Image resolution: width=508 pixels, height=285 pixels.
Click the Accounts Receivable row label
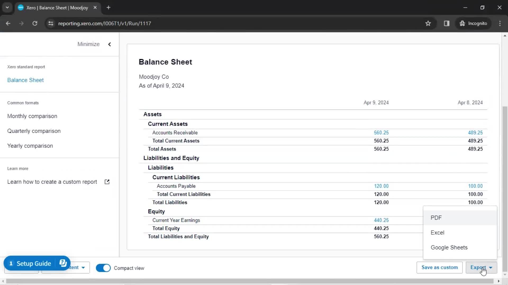175,132
